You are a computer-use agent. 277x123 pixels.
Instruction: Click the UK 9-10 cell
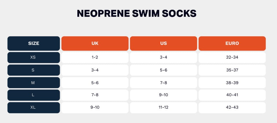click(x=95, y=107)
